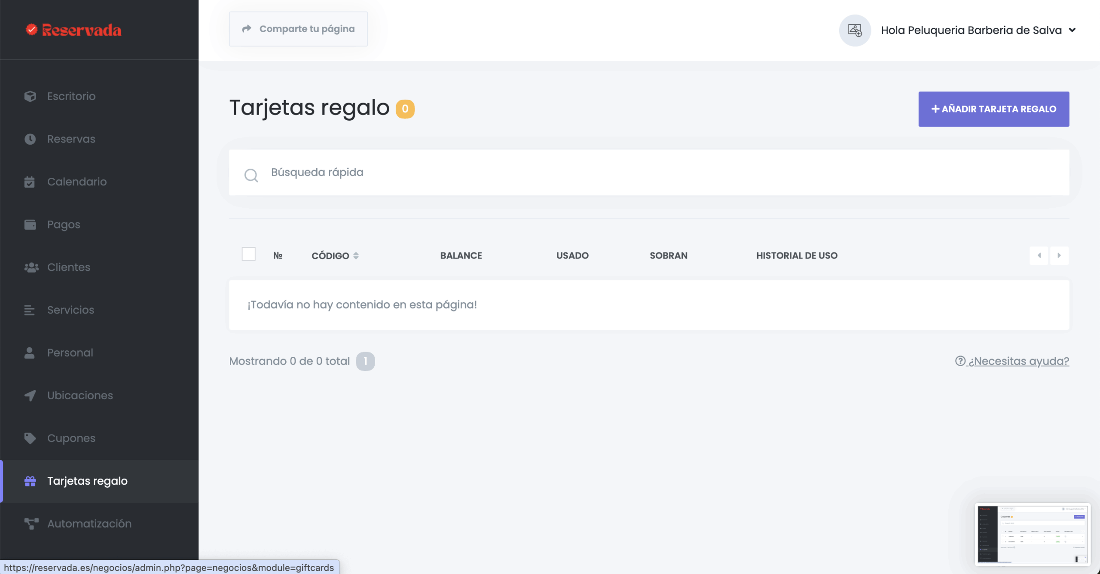Open the Servicios menu item
Image resolution: width=1100 pixels, height=574 pixels.
click(70, 310)
